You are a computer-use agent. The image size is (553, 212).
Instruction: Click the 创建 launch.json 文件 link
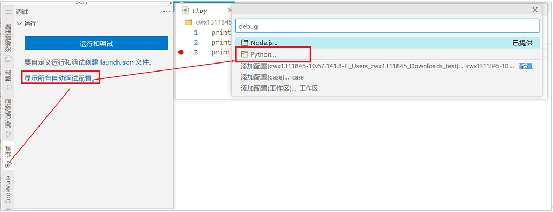coord(116,62)
